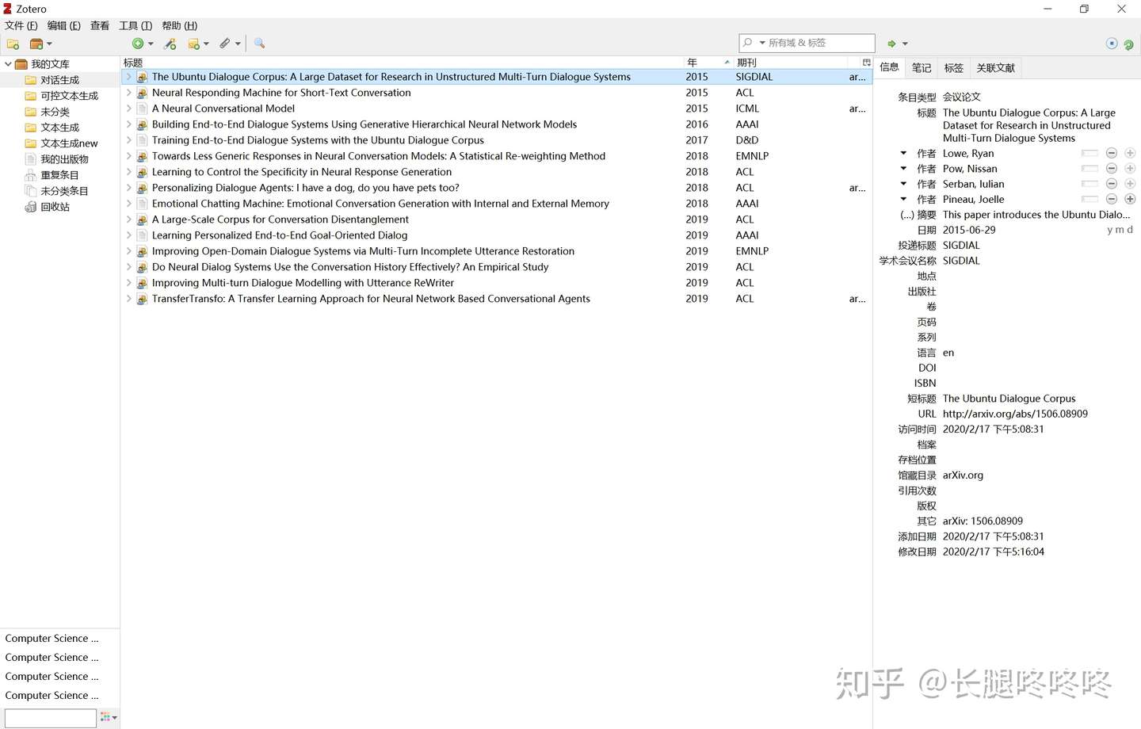Switch name mode for Lowe, Ryan
Screen dimensions: 1141x729
click(x=1090, y=153)
